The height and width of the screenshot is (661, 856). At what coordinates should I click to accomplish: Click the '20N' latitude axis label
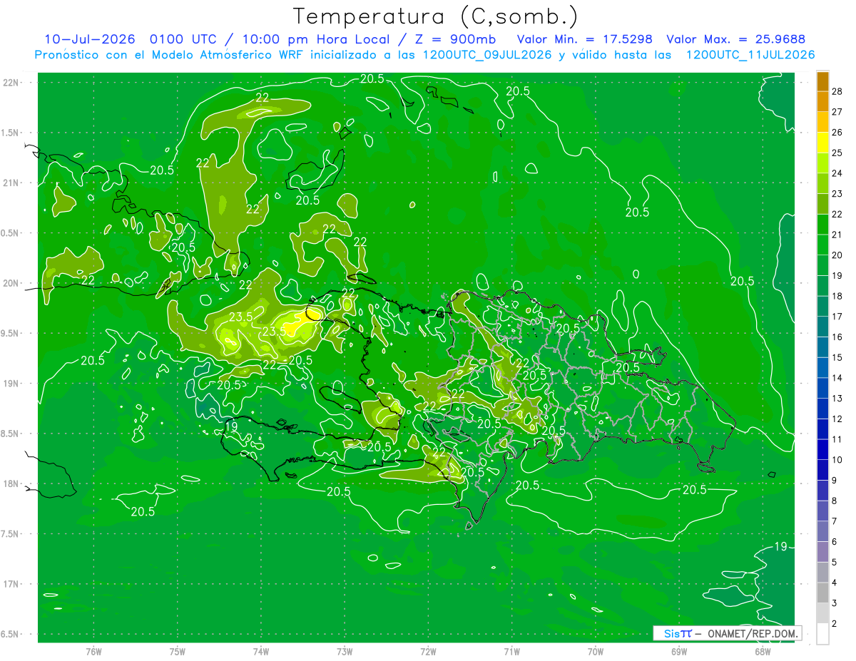click(x=11, y=283)
